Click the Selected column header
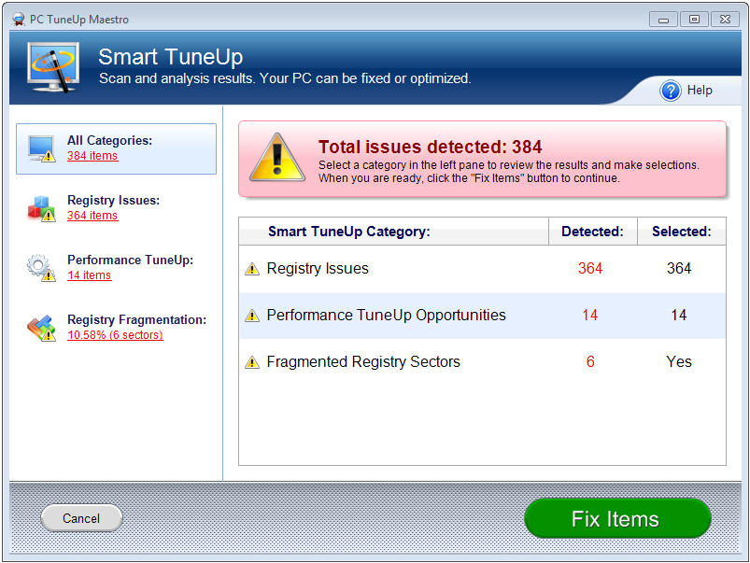 (x=682, y=232)
